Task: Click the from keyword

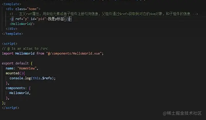Action: pyautogui.click(x=40, y=54)
